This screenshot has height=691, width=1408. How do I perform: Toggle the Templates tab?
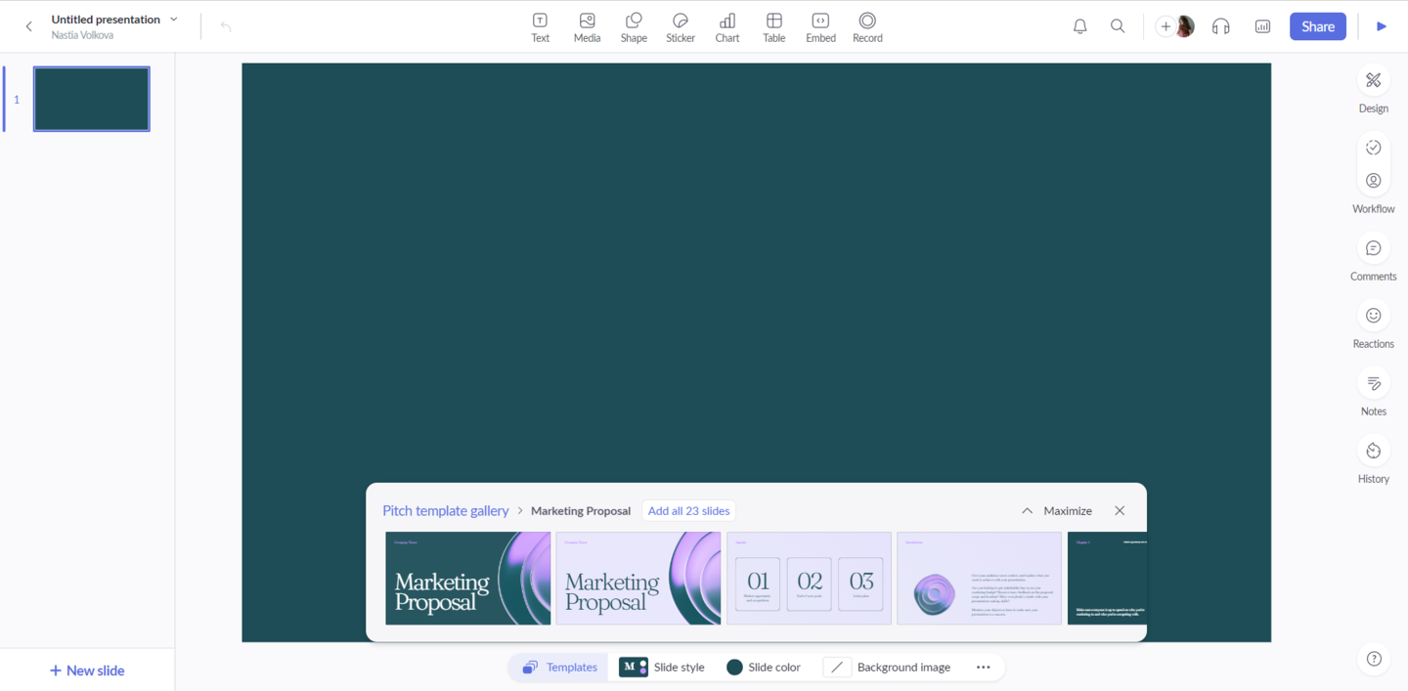[559, 668]
